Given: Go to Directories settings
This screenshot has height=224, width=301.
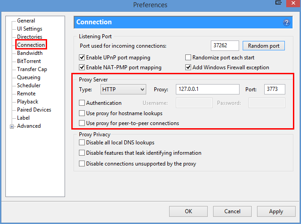Looking at the screenshot, I should pos(30,37).
